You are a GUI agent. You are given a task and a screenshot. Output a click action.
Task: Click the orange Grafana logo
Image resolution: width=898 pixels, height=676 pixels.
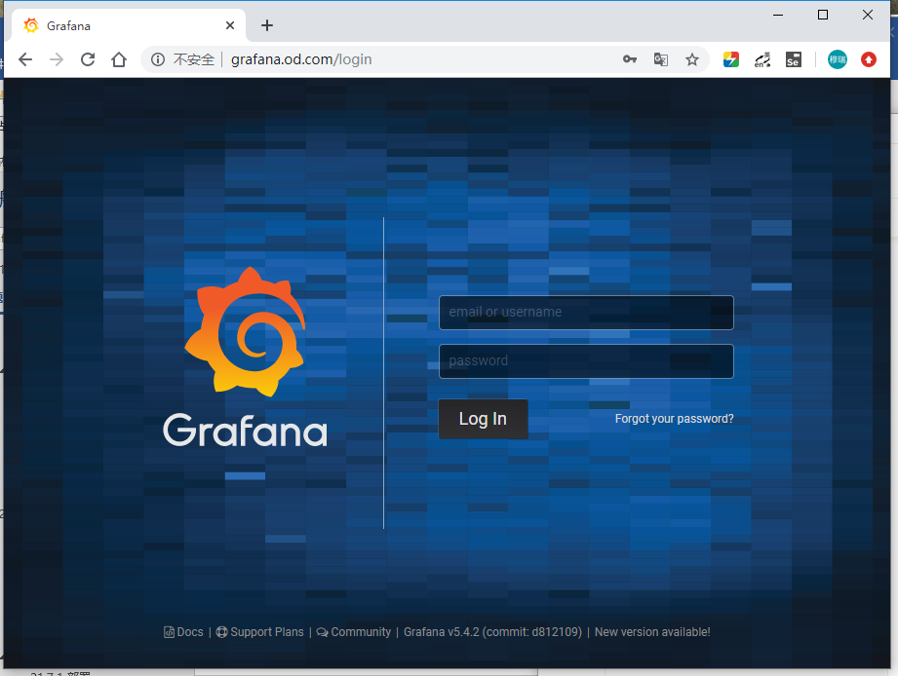click(245, 332)
